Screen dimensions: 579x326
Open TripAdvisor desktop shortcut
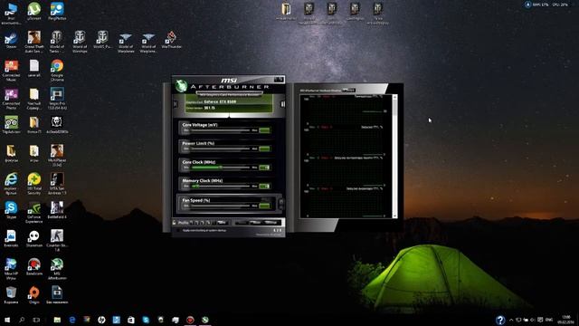point(11,125)
